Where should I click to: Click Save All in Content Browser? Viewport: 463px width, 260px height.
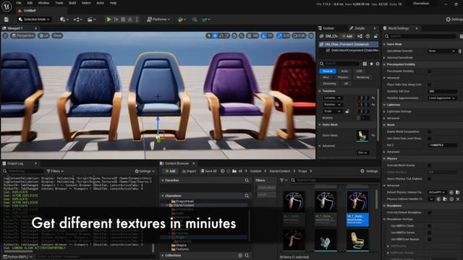208,171
